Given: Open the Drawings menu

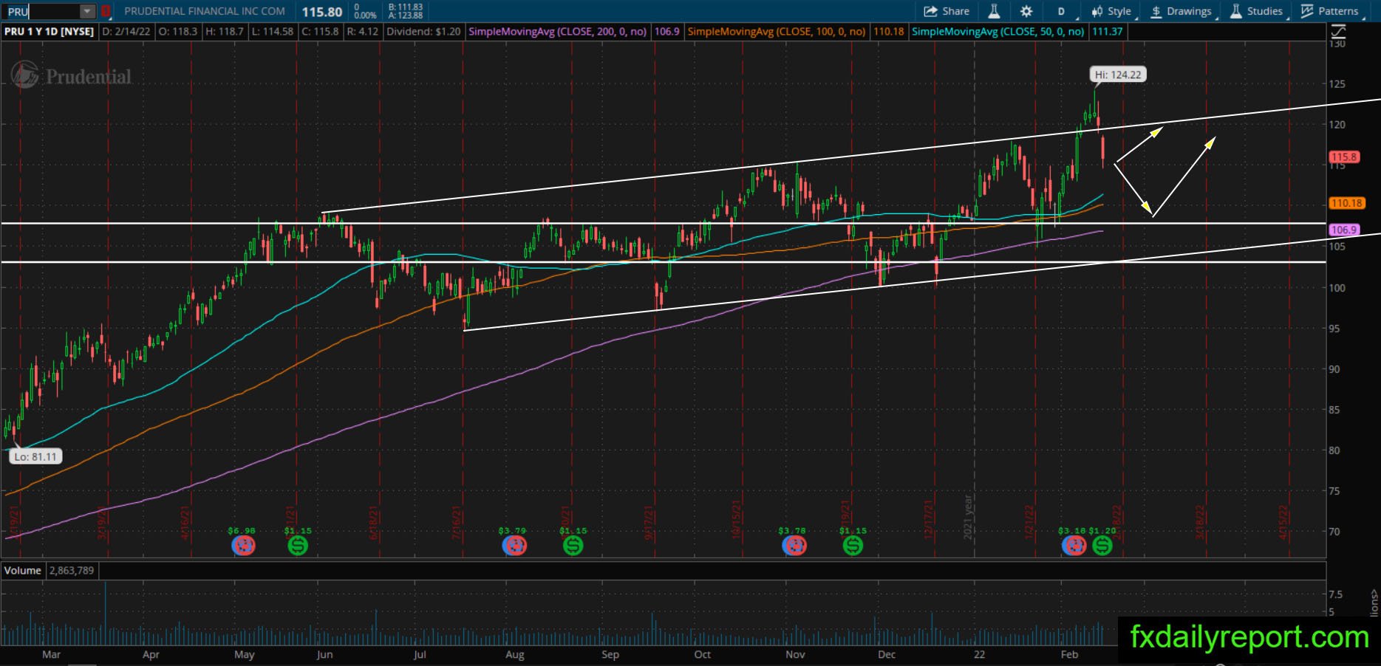Looking at the screenshot, I should pos(1181,11).
